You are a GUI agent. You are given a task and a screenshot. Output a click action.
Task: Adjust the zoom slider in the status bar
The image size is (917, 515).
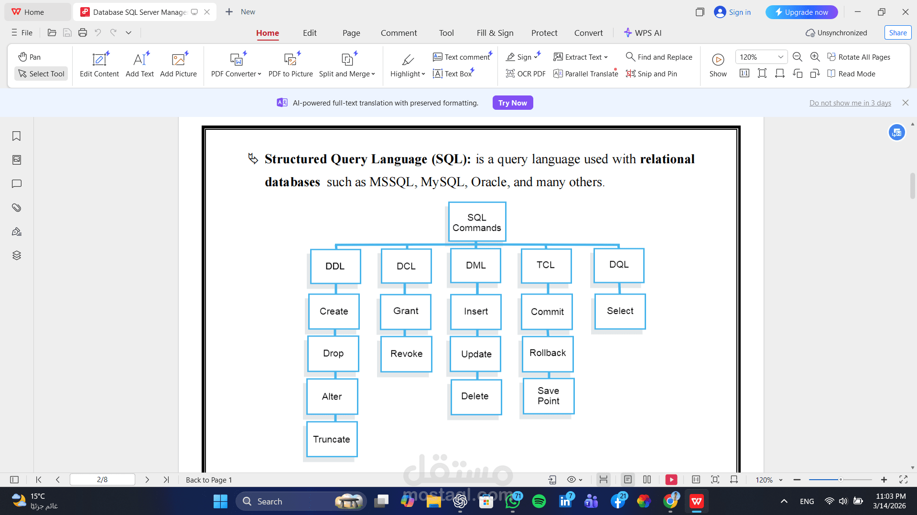coord(840,480)
